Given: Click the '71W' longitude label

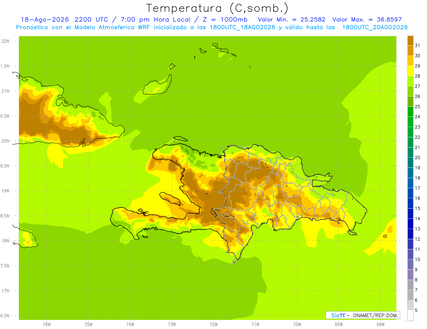Looking at the screenshot, I should pyautogui.click(x=255, y=324).
